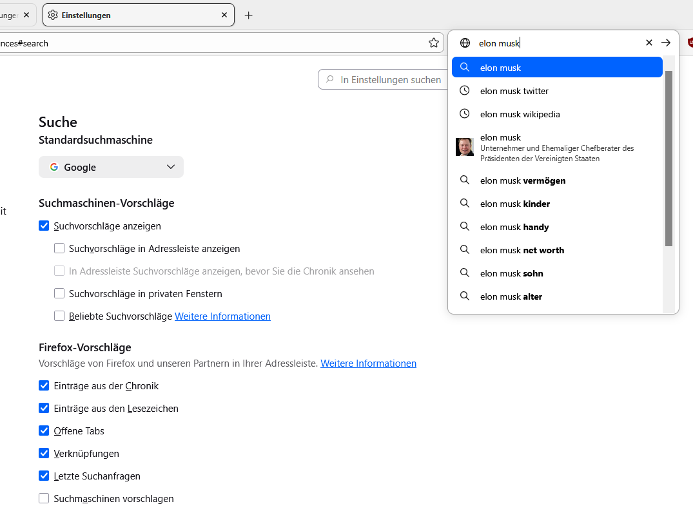Screen dimensions: 693x513
Task: Open new tab with plus icon
Action: (x=249, y=15)
